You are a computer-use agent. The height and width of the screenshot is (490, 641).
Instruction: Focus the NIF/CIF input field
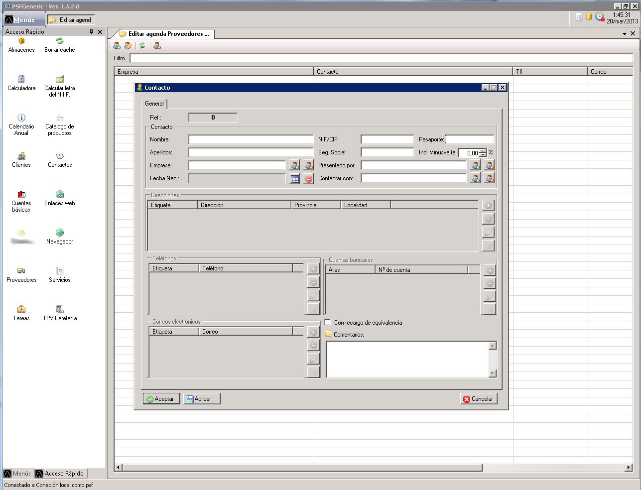(387, 139)
